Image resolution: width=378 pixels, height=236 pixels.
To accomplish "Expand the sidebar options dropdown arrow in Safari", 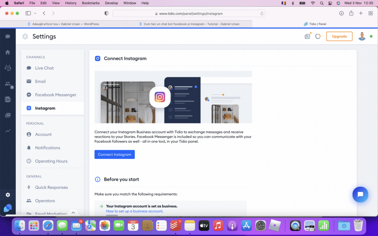I will [35, 14].
